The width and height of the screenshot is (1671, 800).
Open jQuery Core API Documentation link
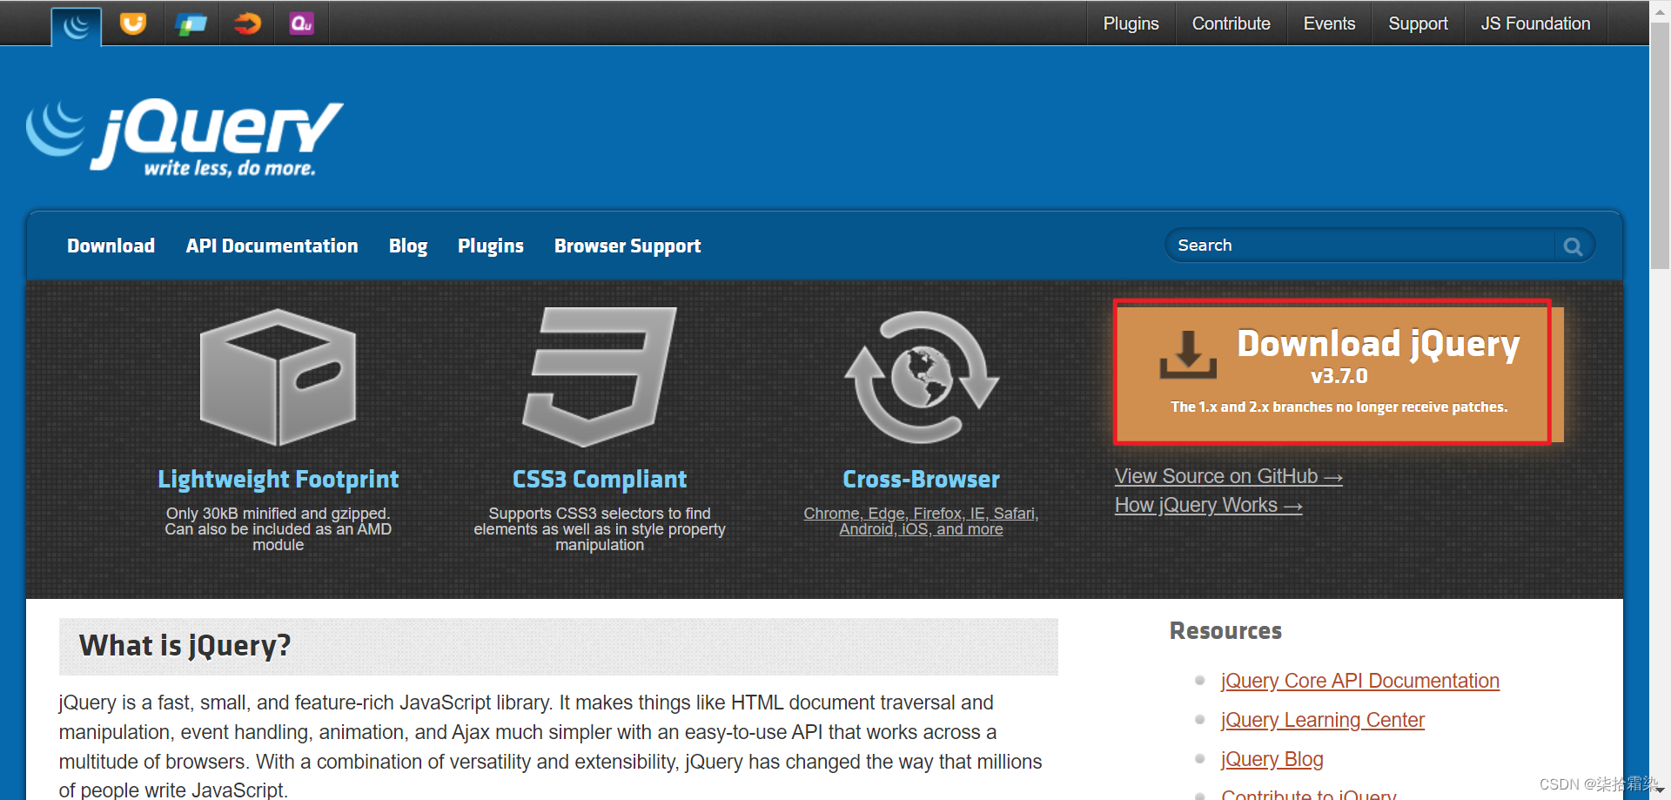(x=1360, y=681)
